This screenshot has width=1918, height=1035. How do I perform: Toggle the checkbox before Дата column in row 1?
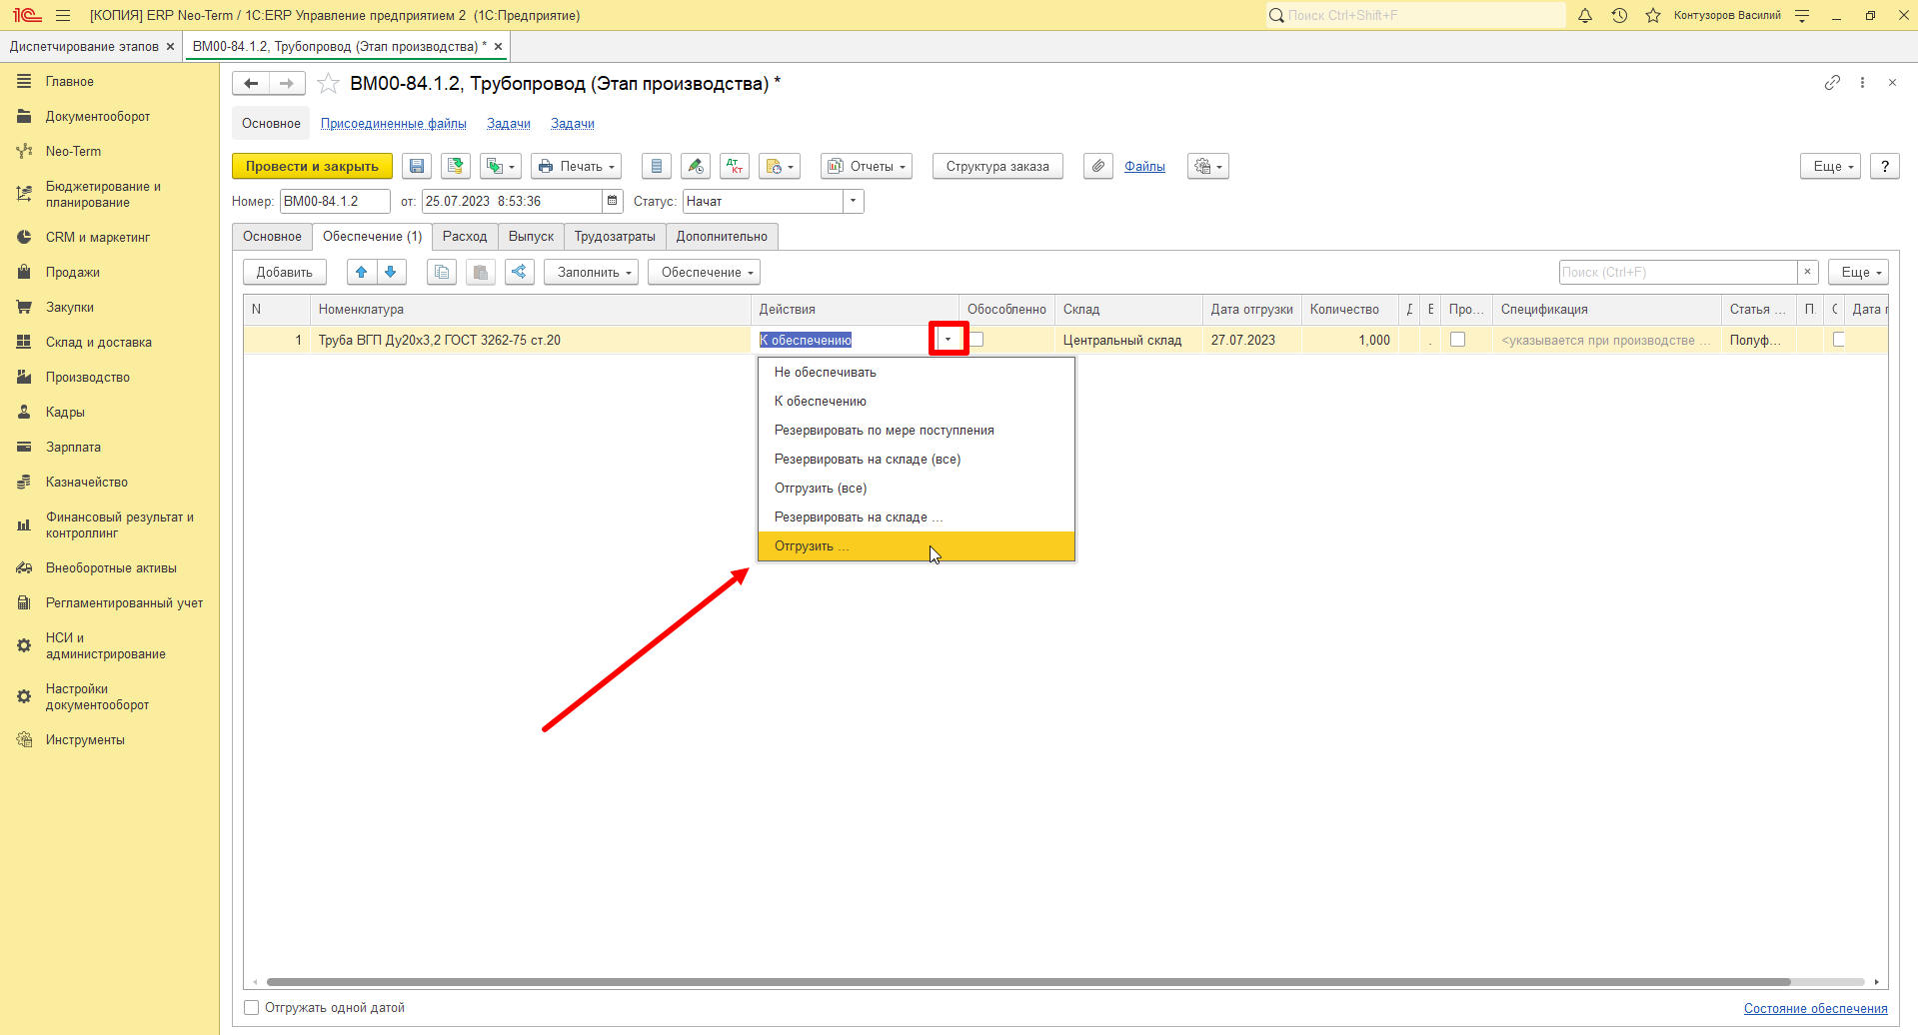click(1838, 340)
